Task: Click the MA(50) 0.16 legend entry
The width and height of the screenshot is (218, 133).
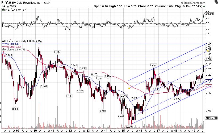Action: pyautogui.click(x=11, y=44)
